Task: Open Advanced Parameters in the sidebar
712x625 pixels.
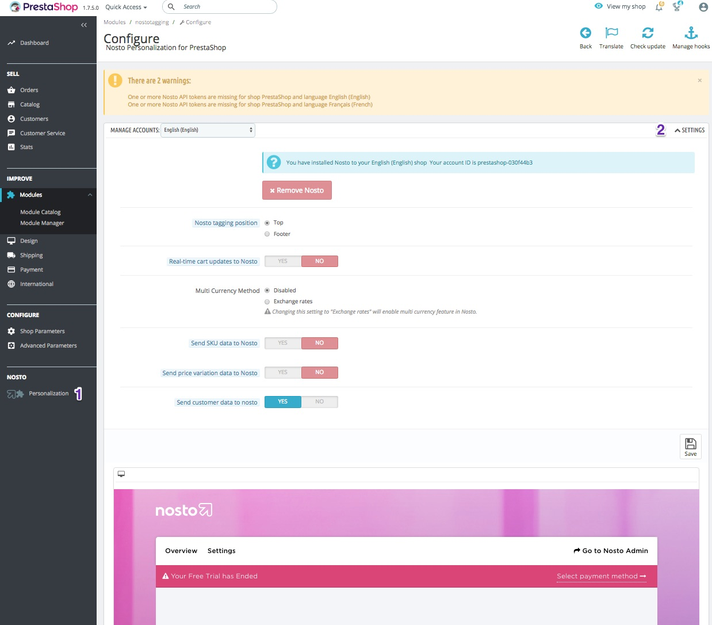Action: pos(48,345)
